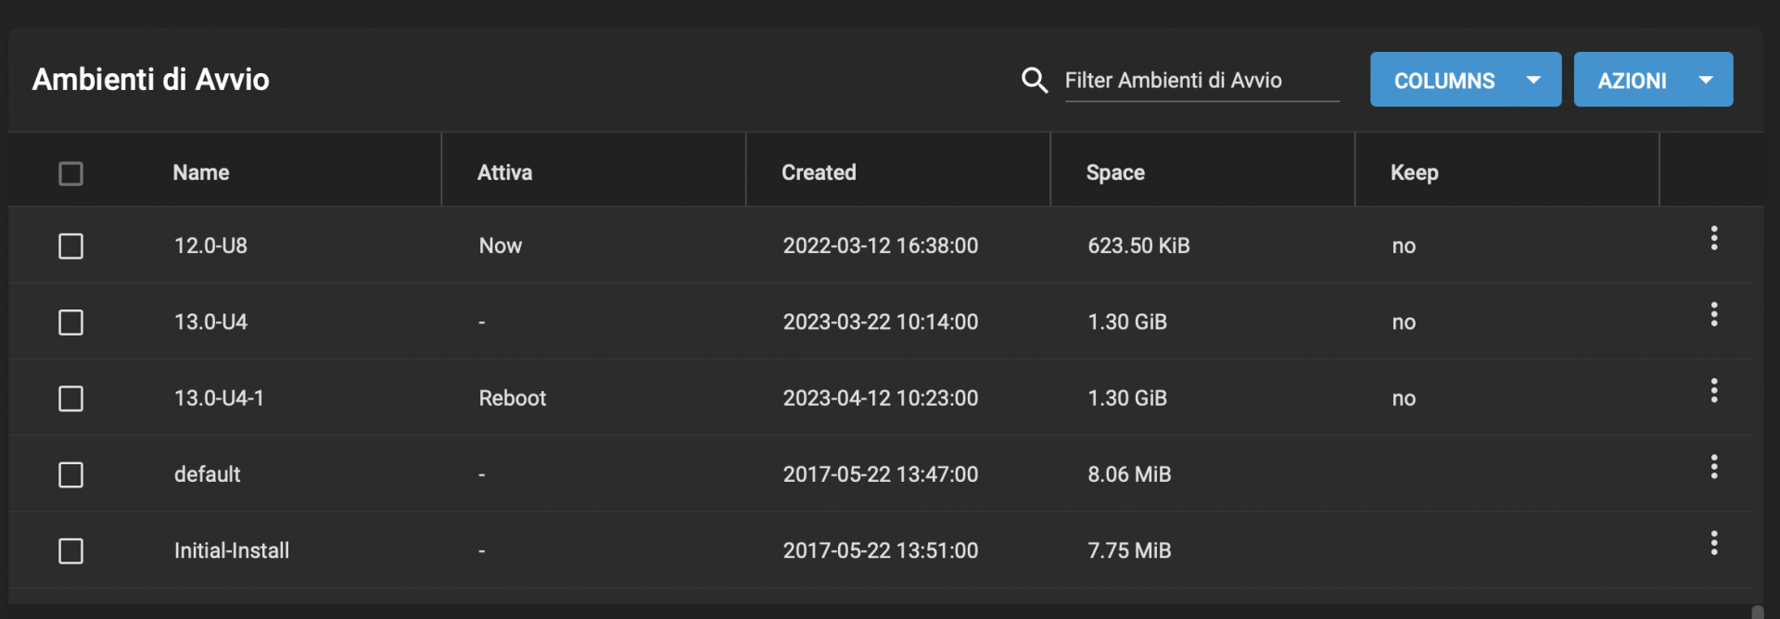The height and width of the screenshot is (619, 1780).
Task: Click the Keep column header
Action: tap(1414, 172)
